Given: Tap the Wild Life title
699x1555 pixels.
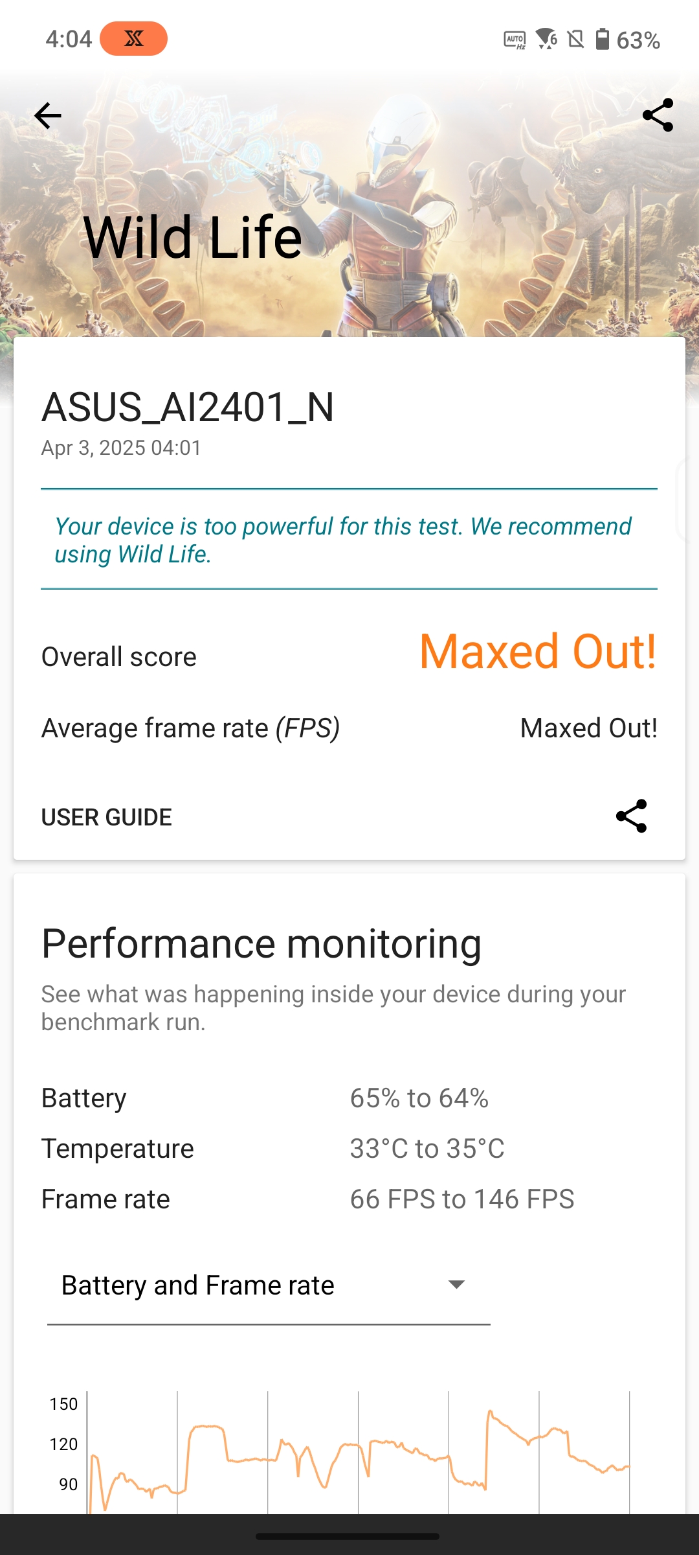Looking at the screenshot, I should pyautogui.click(x=193, y=238).
